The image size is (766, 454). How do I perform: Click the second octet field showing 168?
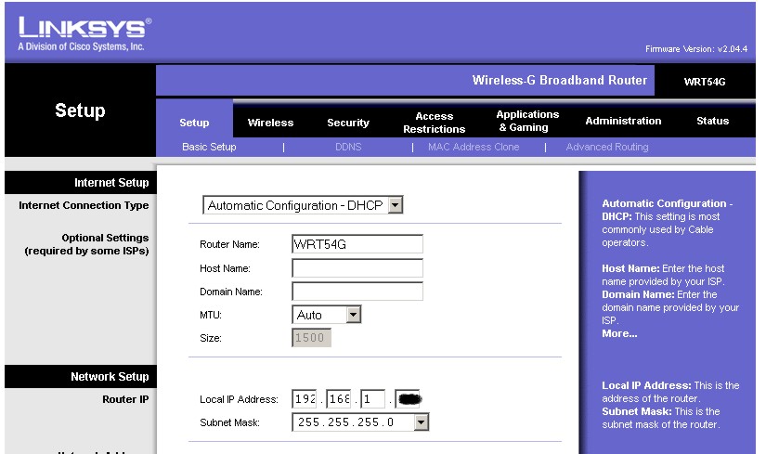click(x=339, y=399)
